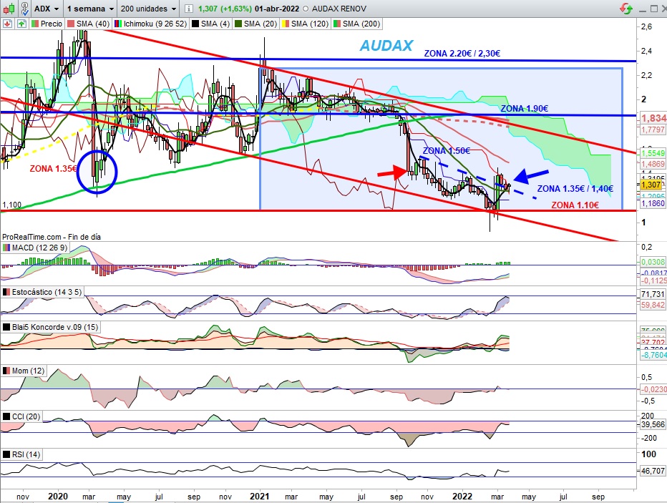Image resolution: width=667 pixels, height=503 pixels.
Task: Click the 'AUDAX RENOV' name text
Action: click(x=339, y=9)
